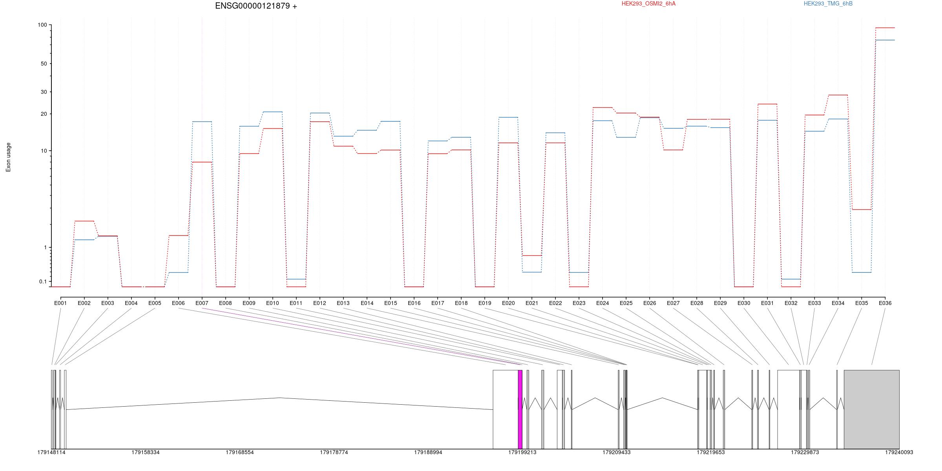The image size is (942, 471).
Task: Click the E028 exon label
Action: tap(697, 303)
